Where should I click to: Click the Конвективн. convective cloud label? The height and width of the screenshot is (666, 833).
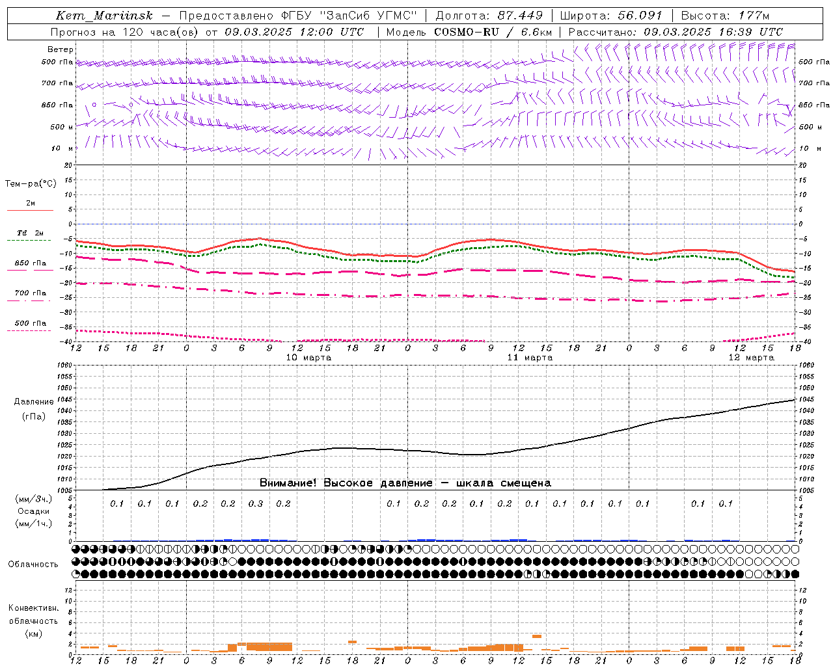(x=33, y=609)
